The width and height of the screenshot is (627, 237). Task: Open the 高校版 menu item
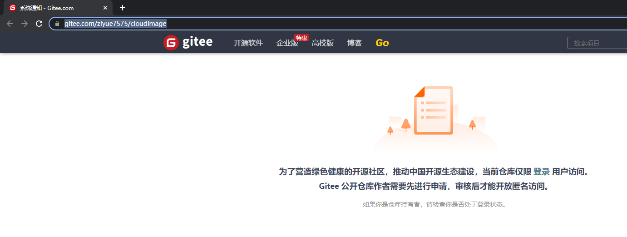click(323, 43)
